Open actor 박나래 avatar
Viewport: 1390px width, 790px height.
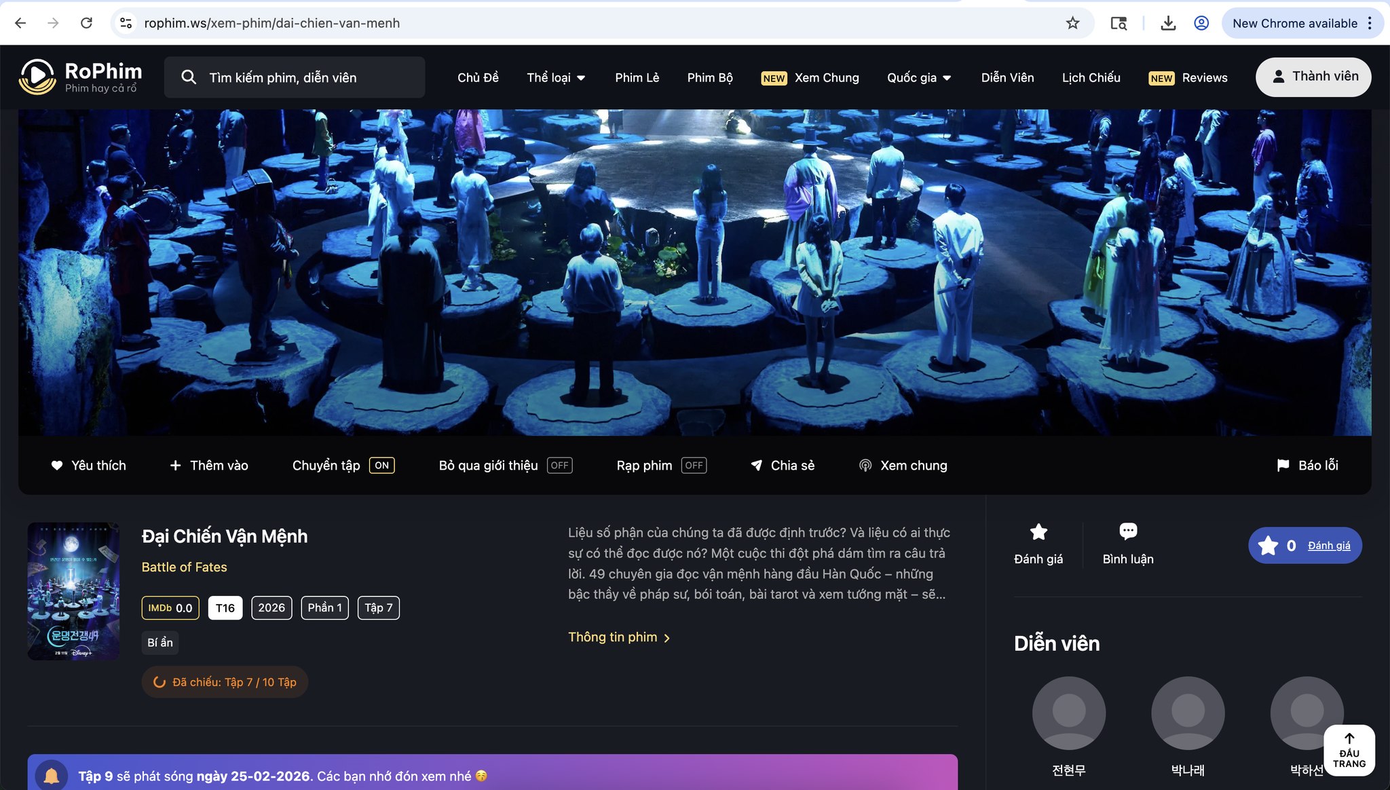(x=1188, y=713)
